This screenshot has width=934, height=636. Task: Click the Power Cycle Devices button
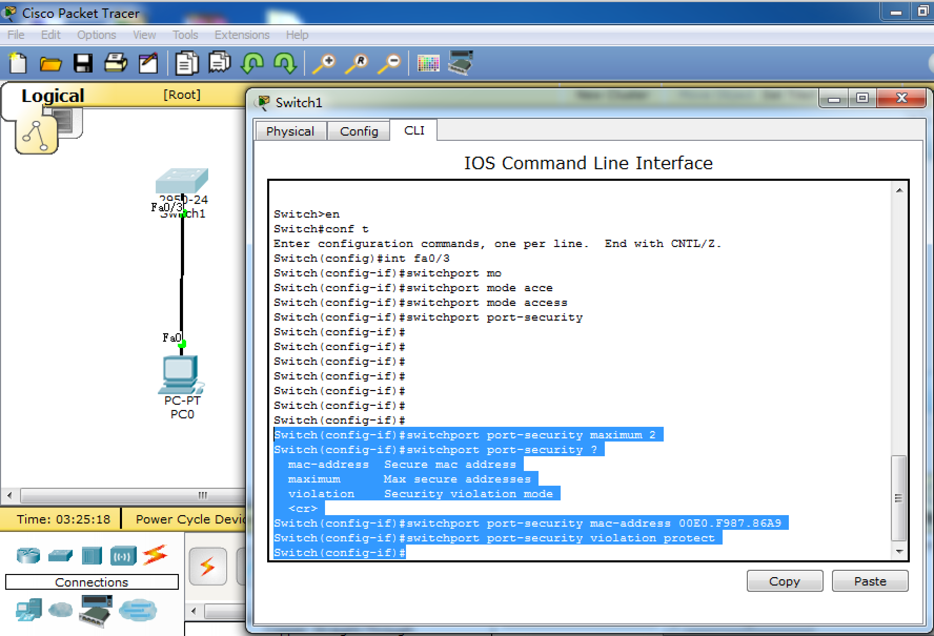190,519
